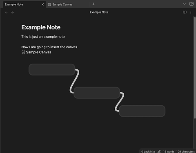The width and height of the screenshot is (196, 153).
Task: Click the canvas icon beside Sample Canvas
Action: coord(23,52)
